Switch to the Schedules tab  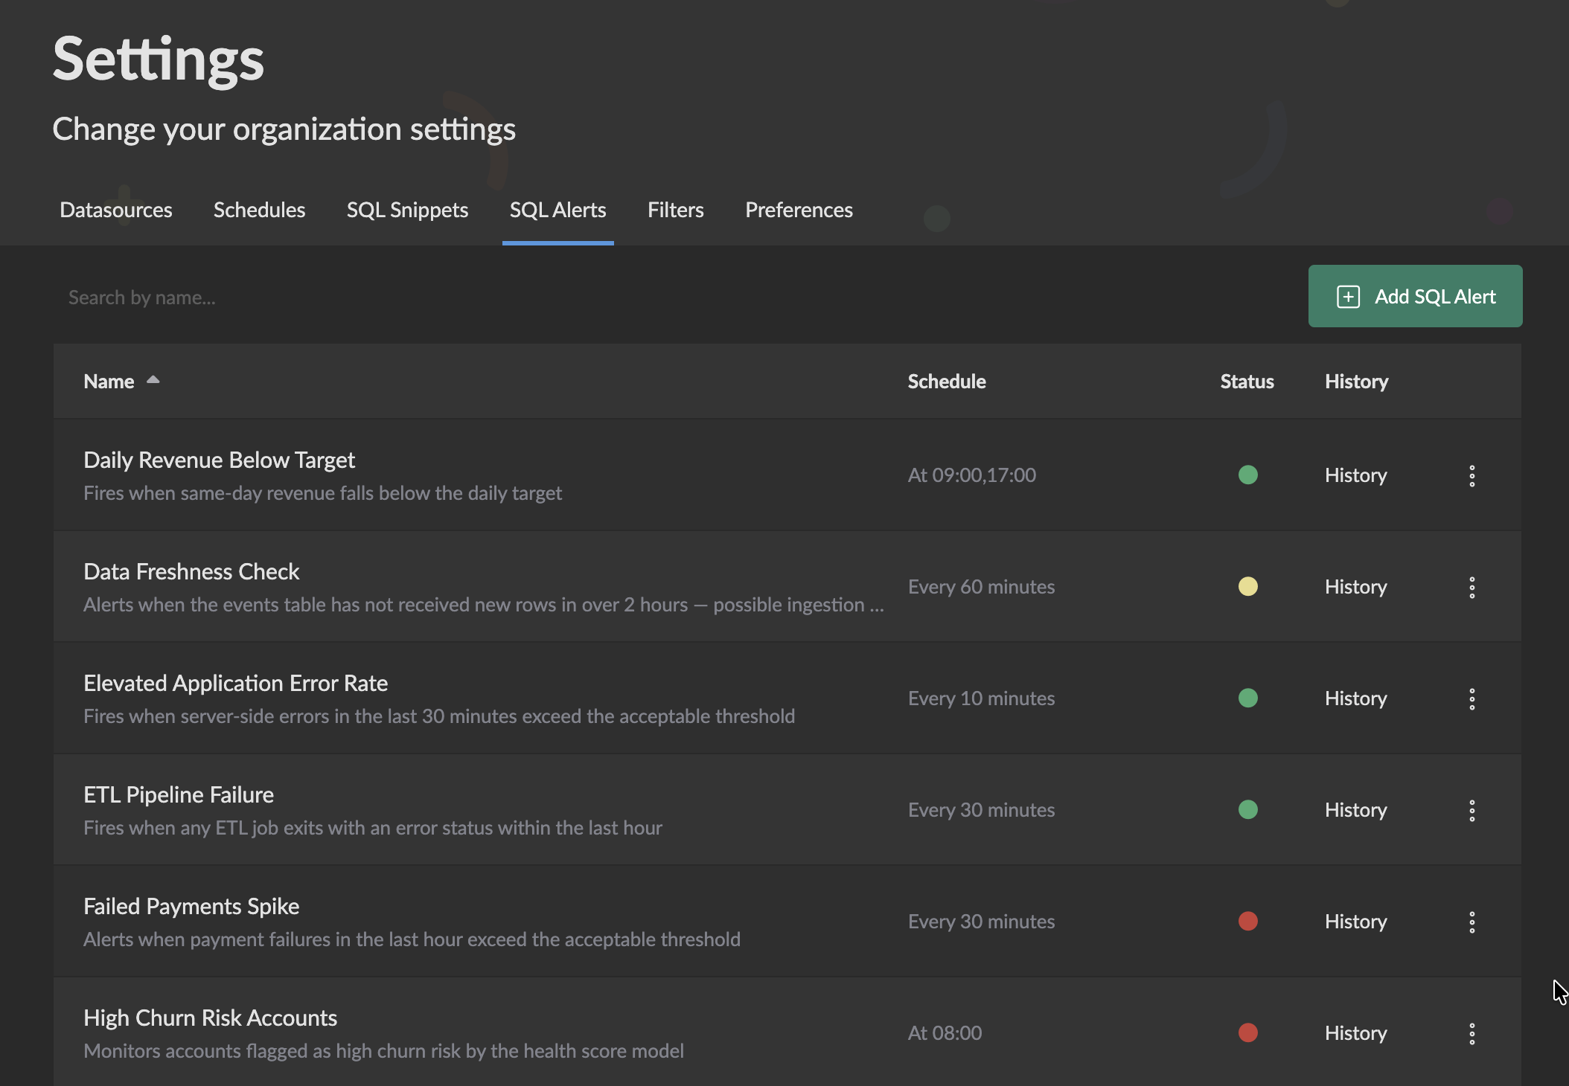point(259,210)
